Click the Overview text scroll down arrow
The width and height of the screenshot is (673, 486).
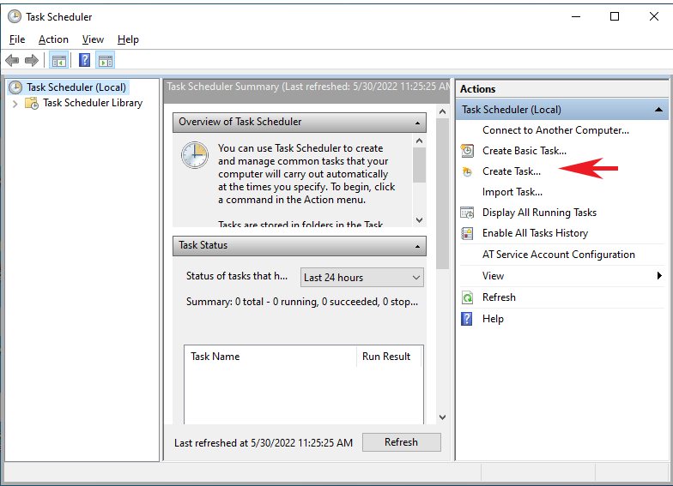(x=419, y=219)
